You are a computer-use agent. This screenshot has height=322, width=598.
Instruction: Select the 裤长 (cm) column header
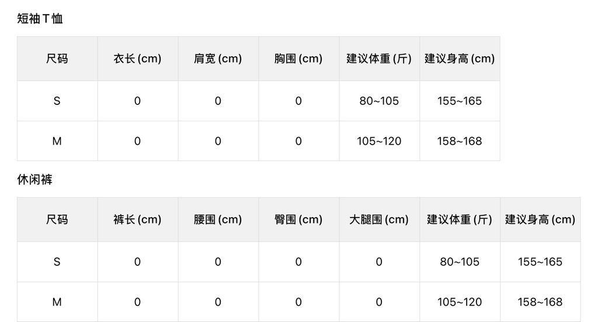tap(137, 219)
